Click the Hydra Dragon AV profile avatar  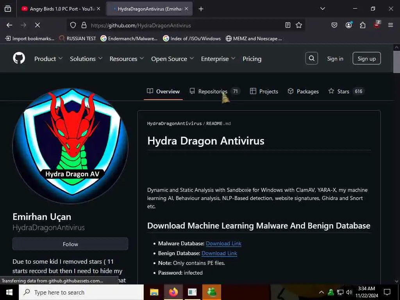[70, 145]
